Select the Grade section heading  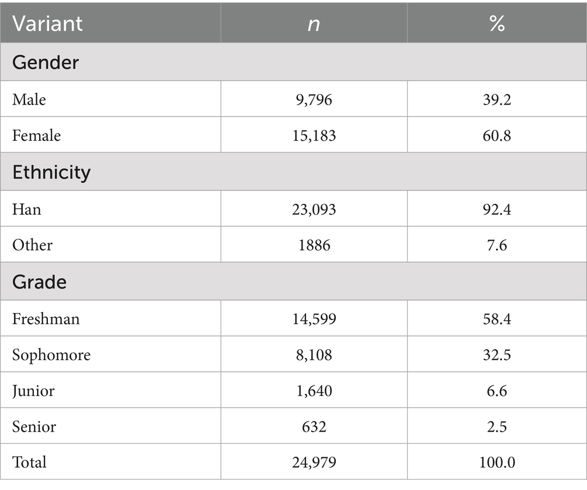click(x=40, y=282)
